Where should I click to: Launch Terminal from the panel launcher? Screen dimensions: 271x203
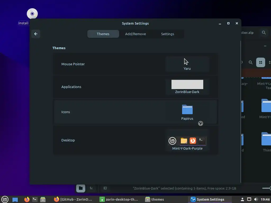tap(35, 199)
